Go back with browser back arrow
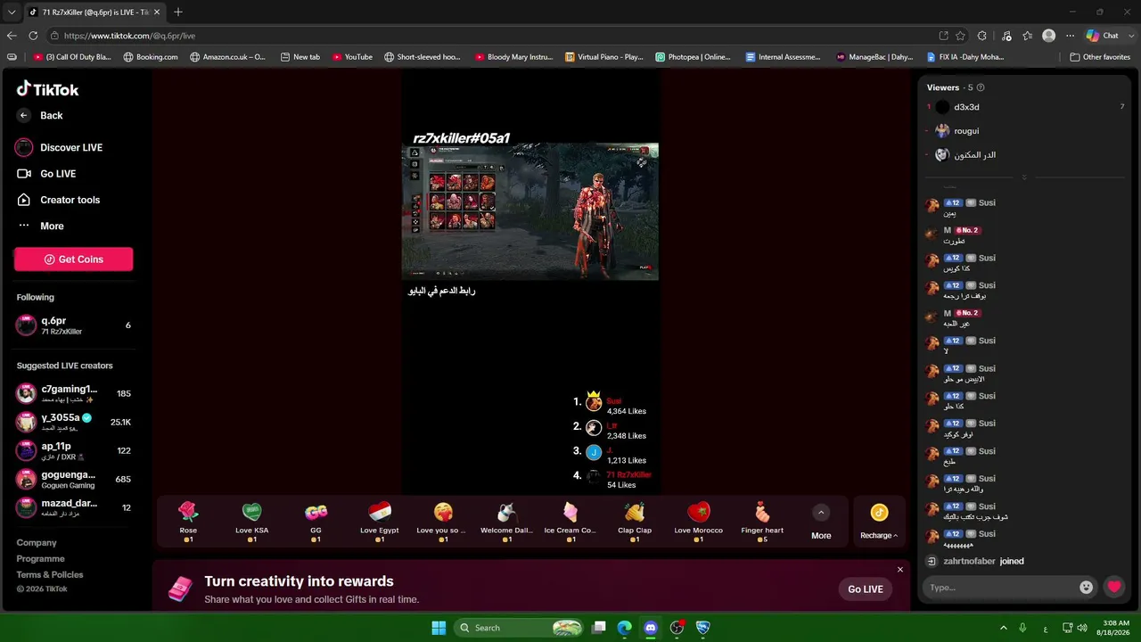 pos(12,36)
